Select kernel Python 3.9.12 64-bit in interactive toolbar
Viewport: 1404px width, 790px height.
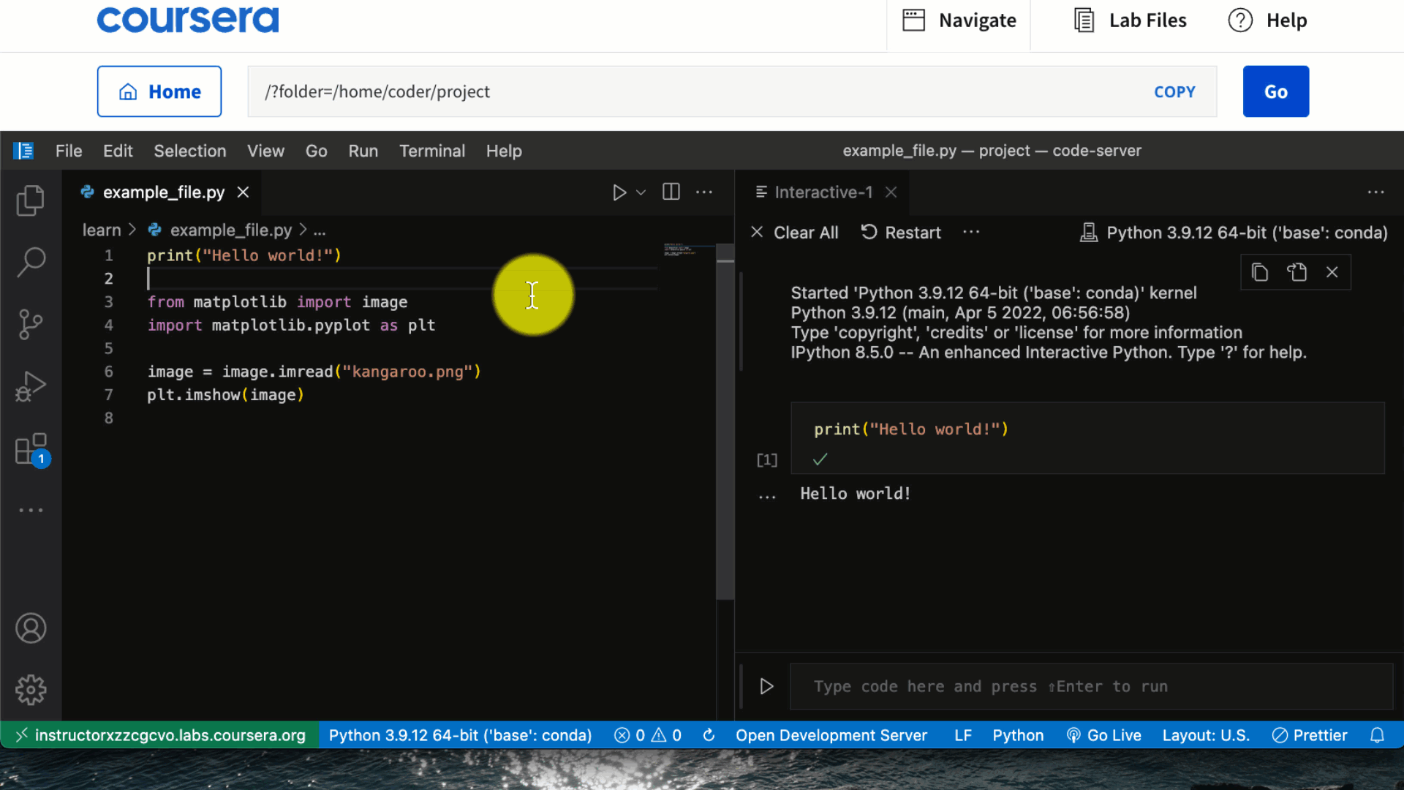click(1234, 233)
